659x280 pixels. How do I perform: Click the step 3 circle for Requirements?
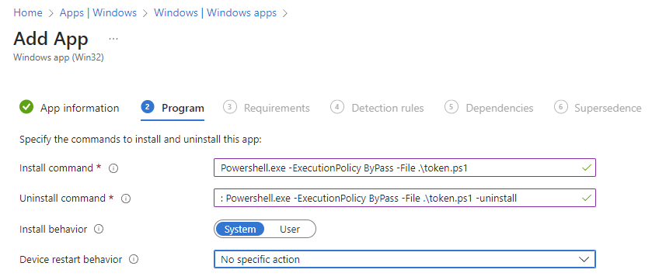[x=229, y=107]
